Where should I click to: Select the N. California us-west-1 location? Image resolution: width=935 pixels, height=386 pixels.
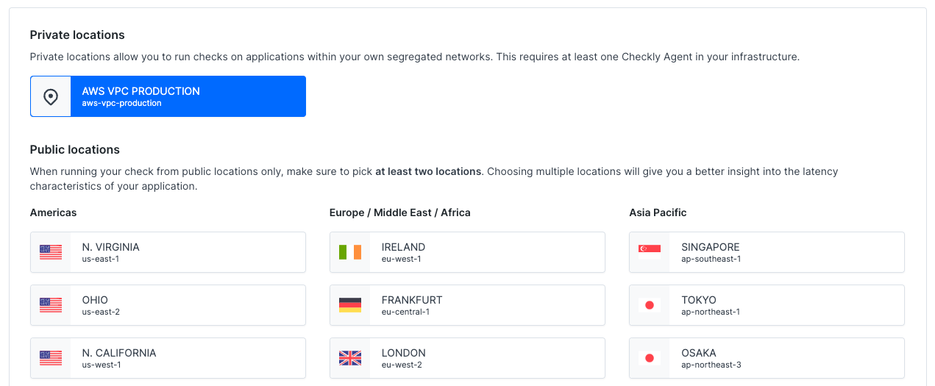pos(188,358)
